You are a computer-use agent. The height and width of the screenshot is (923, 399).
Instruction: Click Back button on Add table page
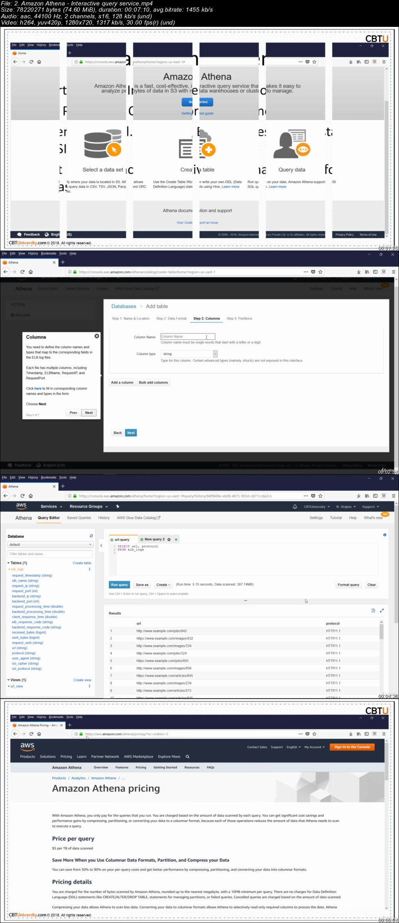click(x=117, y=433)
